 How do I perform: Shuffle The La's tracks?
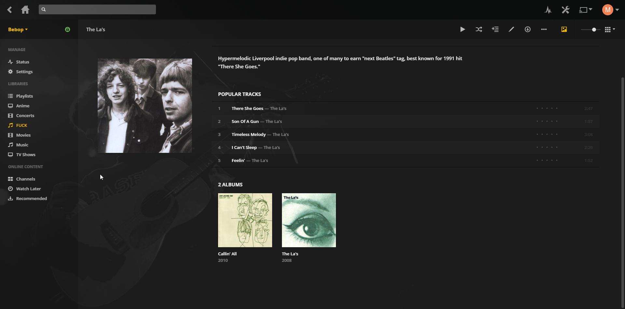pyautogui.click(x=479, y=29)
